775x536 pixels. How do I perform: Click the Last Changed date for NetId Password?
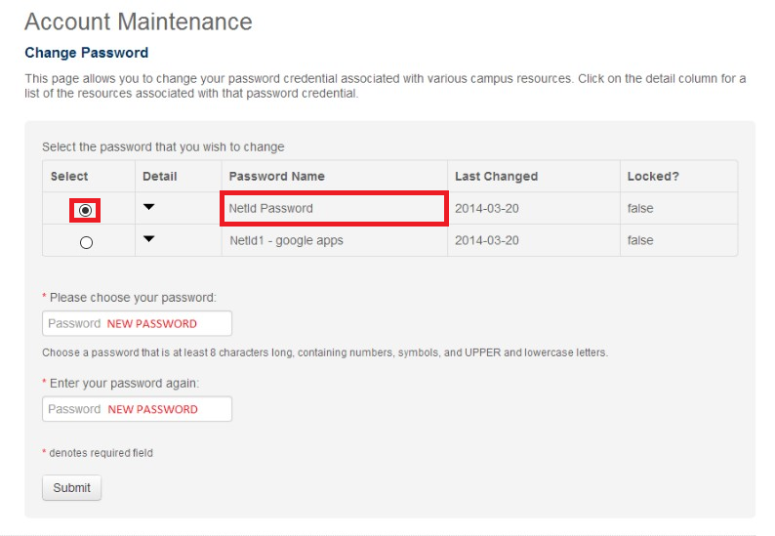click(487, 209)
